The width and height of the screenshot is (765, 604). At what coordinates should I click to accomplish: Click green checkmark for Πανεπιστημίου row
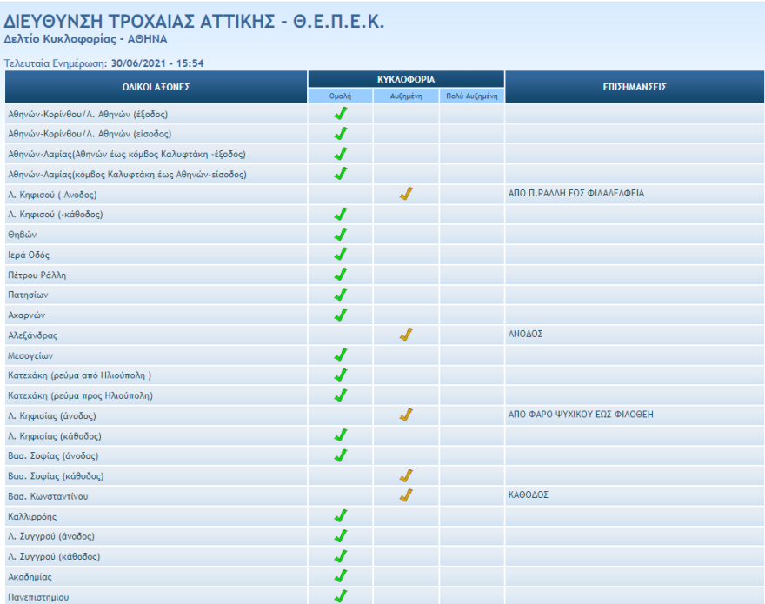pyautogui.click(x=341, y=596)
